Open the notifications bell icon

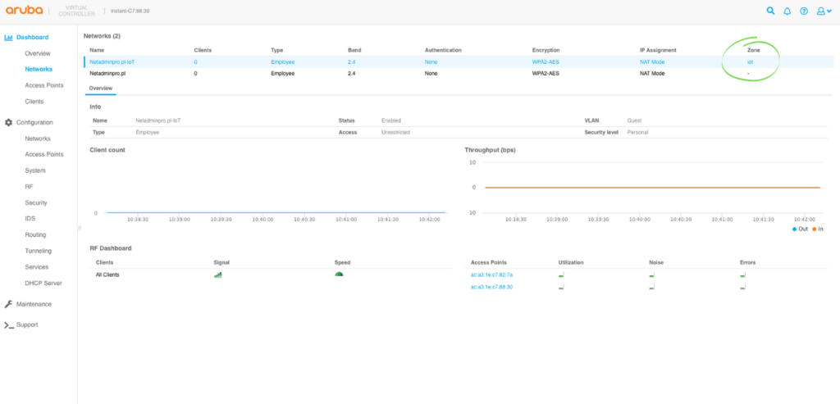tap(787, 11)
